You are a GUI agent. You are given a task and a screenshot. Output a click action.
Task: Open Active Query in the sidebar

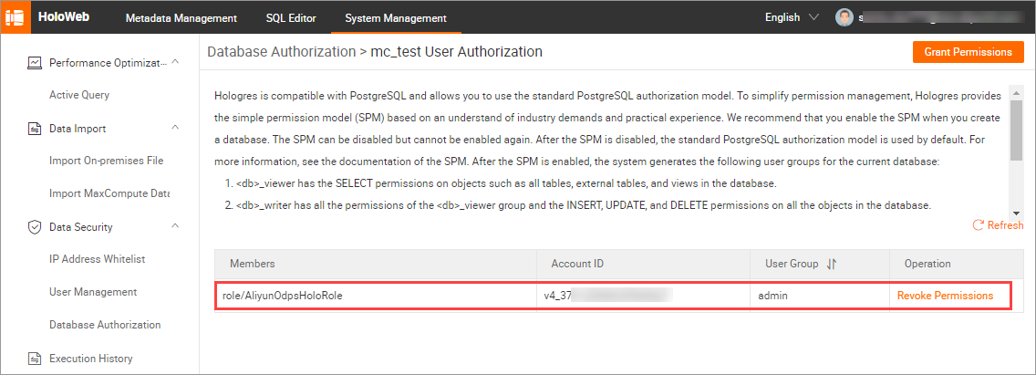tap(79, 95)
